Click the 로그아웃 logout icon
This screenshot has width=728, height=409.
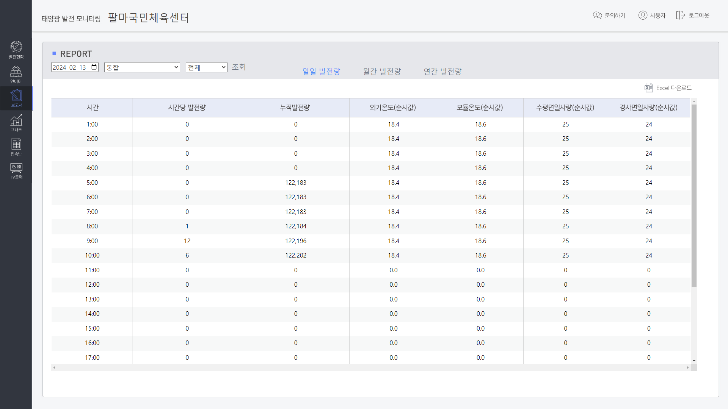coord(681,15)
